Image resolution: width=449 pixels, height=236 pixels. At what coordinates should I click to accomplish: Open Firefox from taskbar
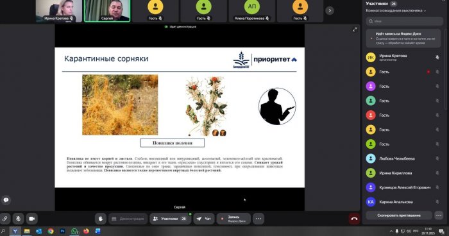pyautogui.click(x=86, y=231)
